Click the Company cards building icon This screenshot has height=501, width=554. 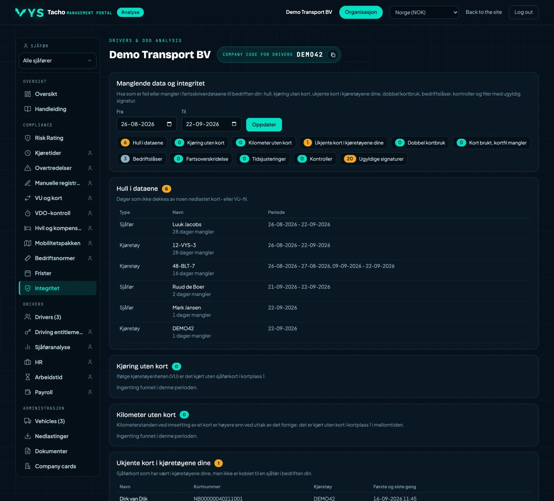28,466
